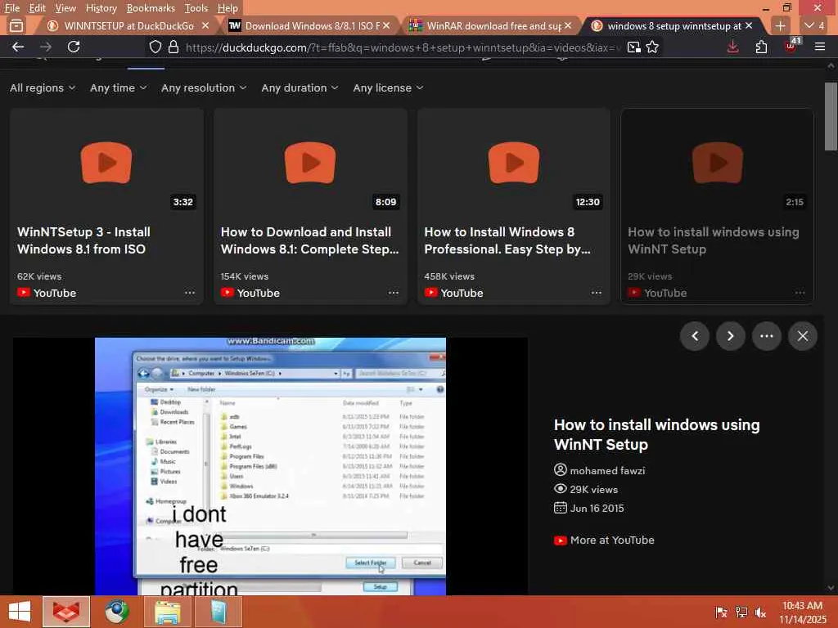The image size is (838, 628).
Task: Open more options on the 458K views card
Action: pyautogui.click(x=597, y=293)
